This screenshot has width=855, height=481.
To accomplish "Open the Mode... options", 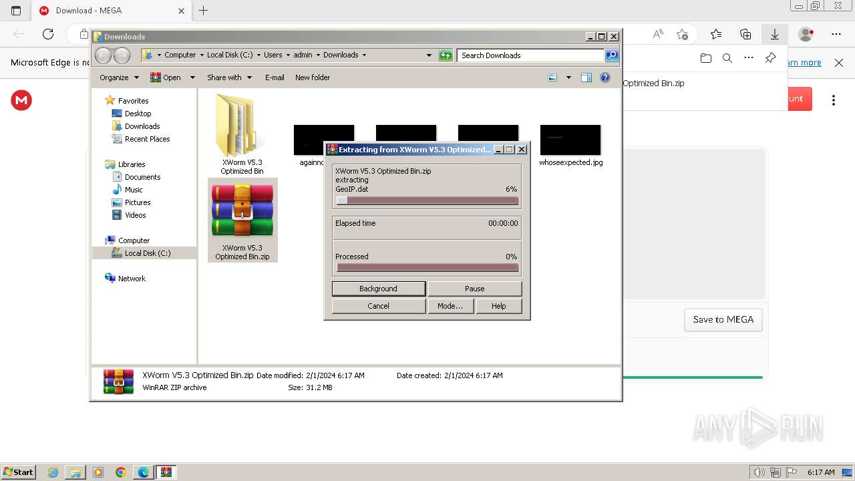I will pyautogui.click(x=450, y=306).
